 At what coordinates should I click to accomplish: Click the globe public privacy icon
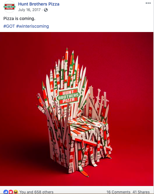(x=46, y=10)
